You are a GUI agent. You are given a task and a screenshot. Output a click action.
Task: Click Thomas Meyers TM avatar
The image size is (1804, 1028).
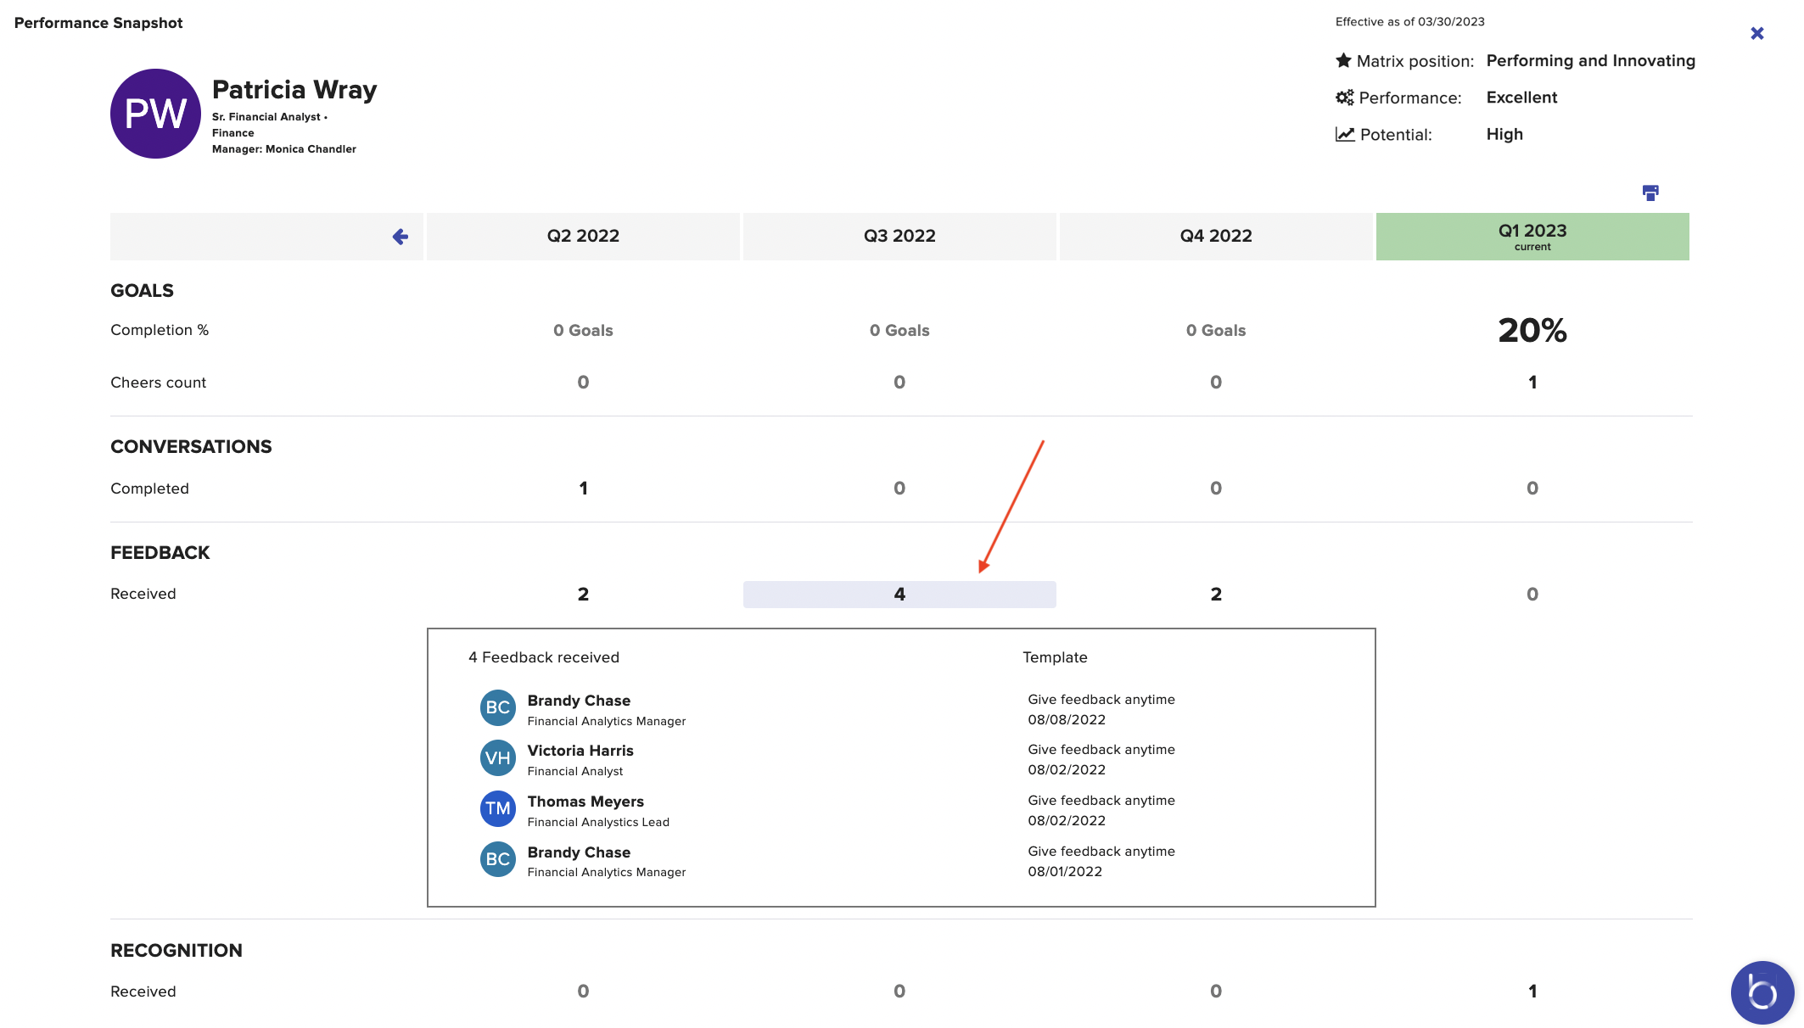498,809
